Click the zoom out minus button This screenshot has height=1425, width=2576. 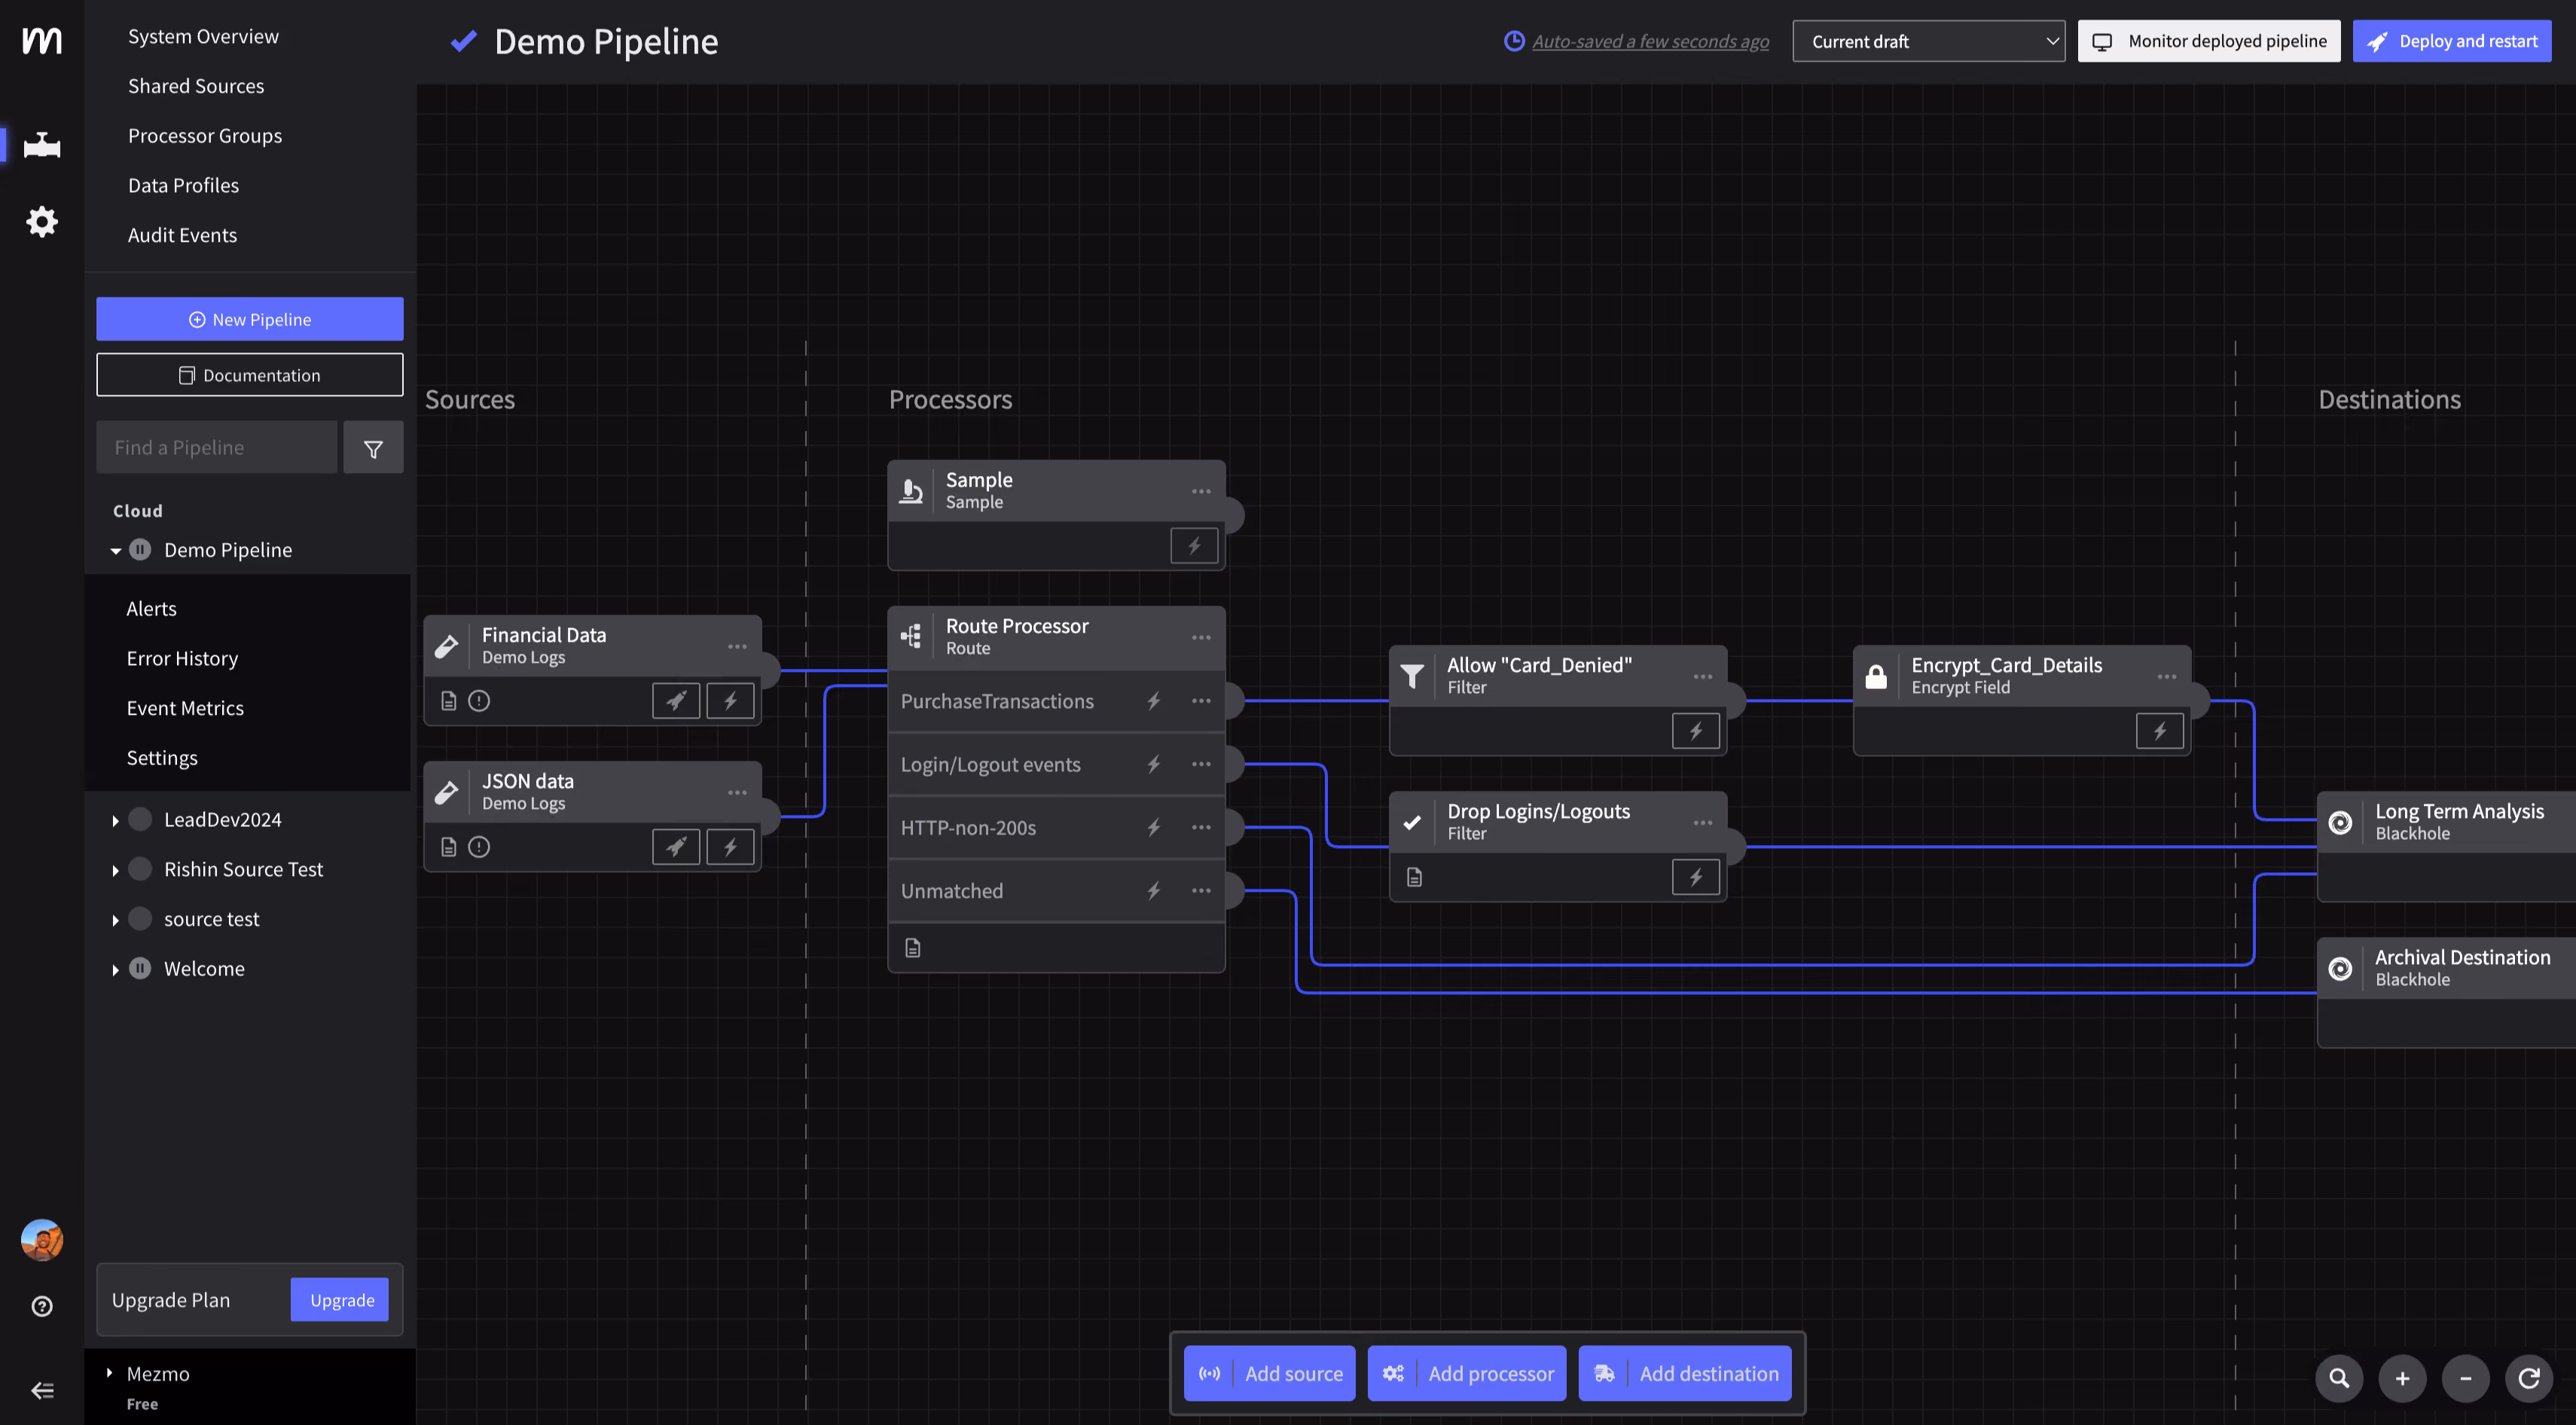pyautogui.click(x=2465, y=1378)
